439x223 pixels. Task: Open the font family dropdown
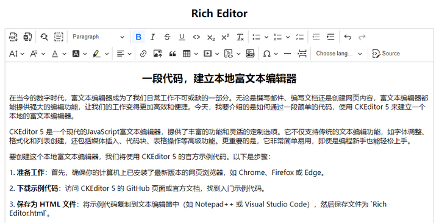[x=38, y=54]
